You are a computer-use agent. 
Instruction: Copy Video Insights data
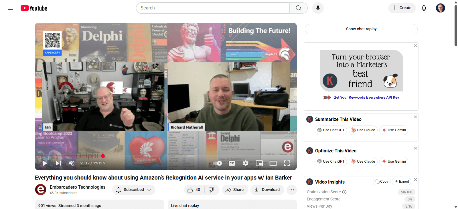pos(382,182)
